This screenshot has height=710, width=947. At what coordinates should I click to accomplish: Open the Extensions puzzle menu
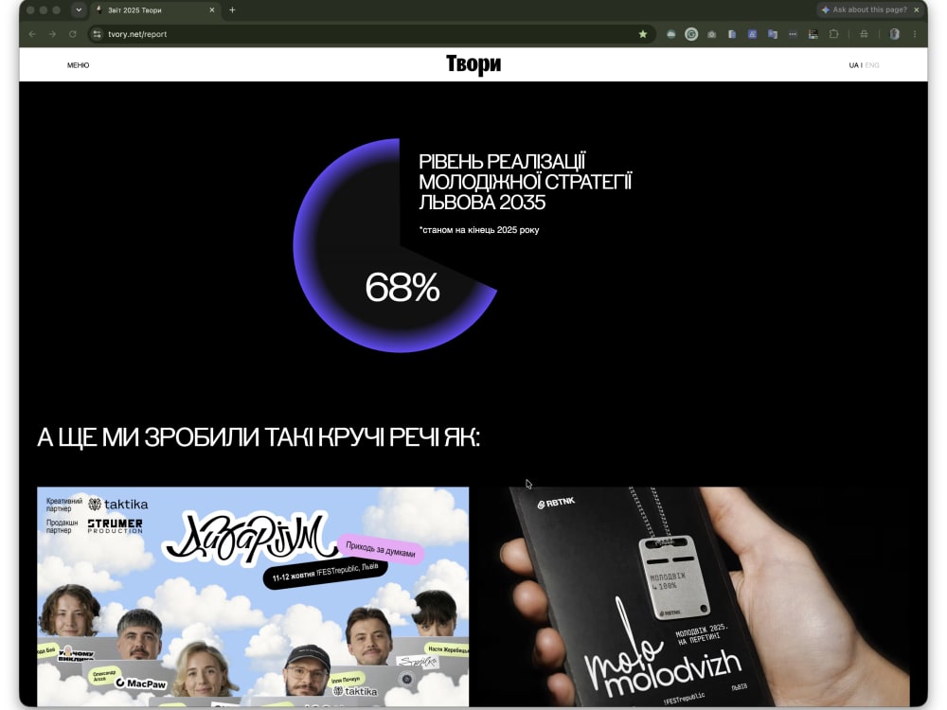[834, 34]
